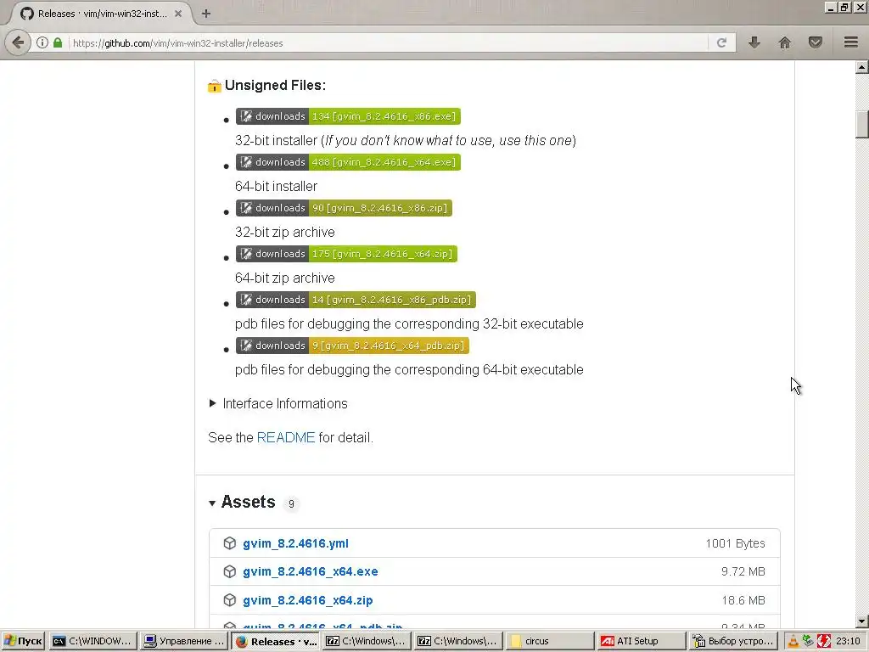Switch to Выбор устро... taskbar window
This screenshot has width=869, height=652.
point(732,641)
